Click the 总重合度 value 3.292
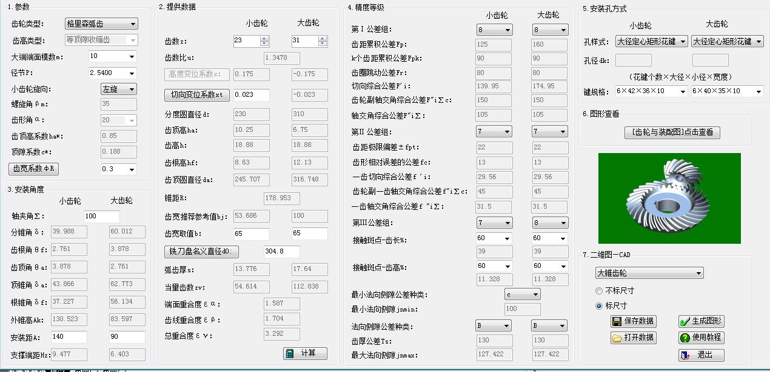Viewport: 770px width, 372px height. 282,333
